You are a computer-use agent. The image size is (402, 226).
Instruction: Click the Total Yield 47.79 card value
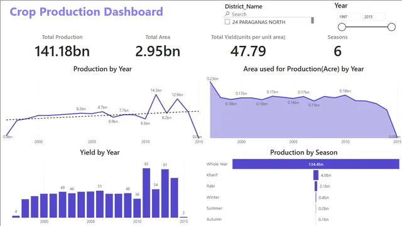coord(248,51)
